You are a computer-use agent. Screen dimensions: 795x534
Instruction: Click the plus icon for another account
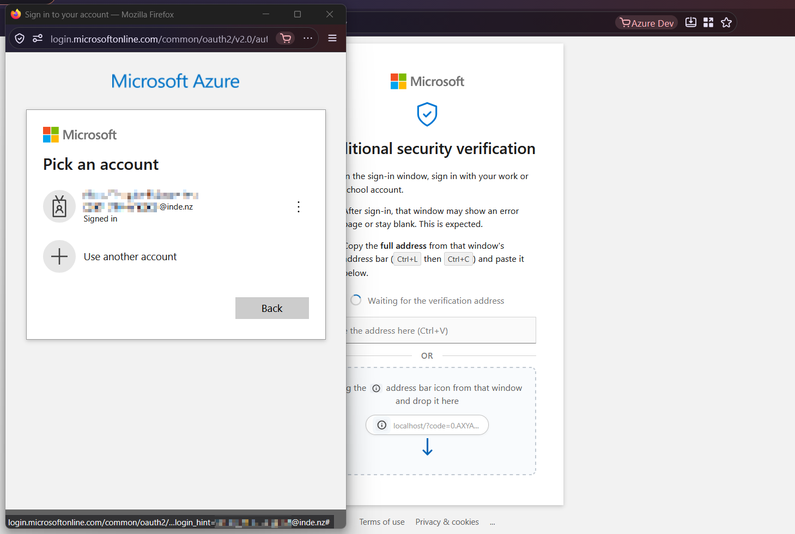point(59,256)
